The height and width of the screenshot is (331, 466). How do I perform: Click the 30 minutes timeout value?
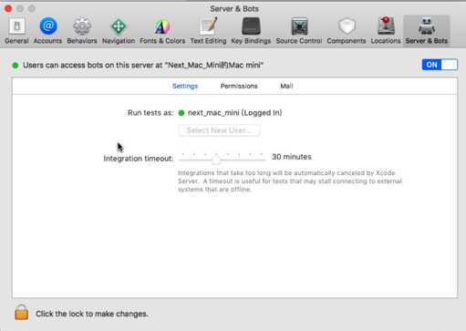(292, 157)
